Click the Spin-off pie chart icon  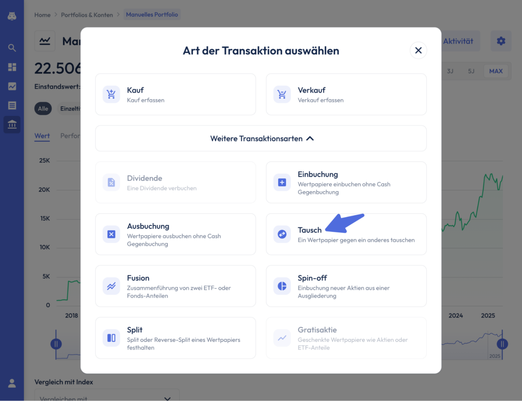(282, 286)
